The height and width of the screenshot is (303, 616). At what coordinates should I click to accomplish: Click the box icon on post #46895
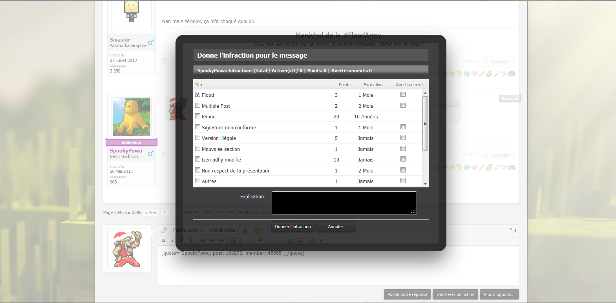tap(512, 167)
